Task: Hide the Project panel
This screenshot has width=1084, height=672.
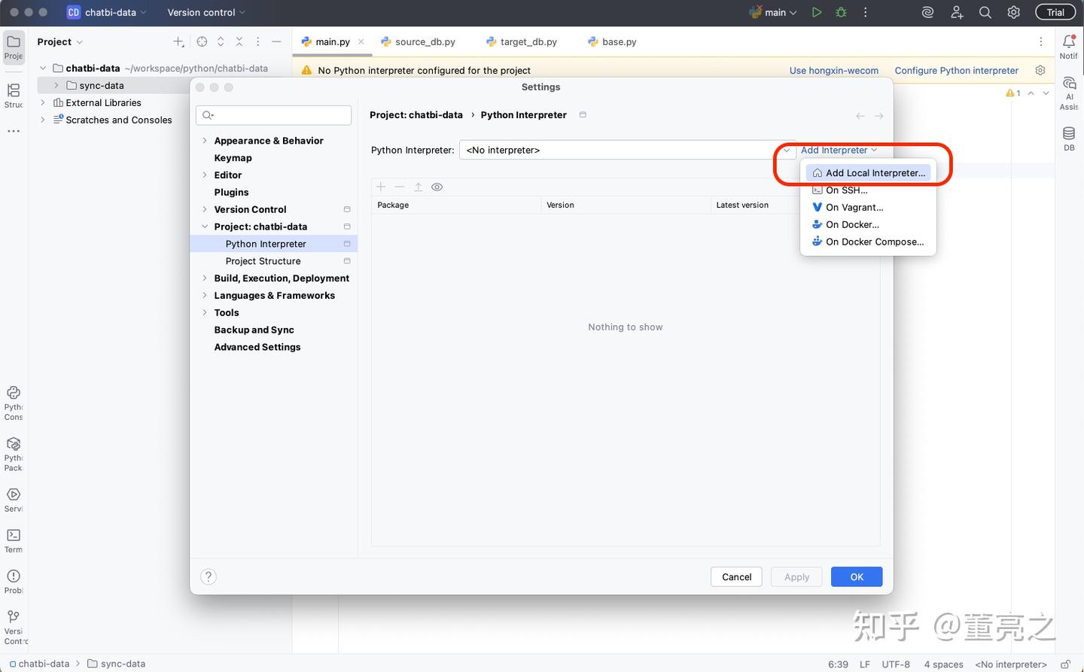Action: [x=276, y=42]
